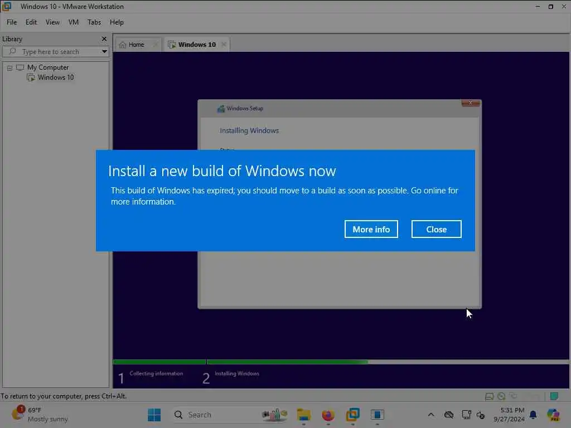The width and height of the screenshot is (571, 428).
Task: Open the Tabs menu
Action: [x=94, y=22]
